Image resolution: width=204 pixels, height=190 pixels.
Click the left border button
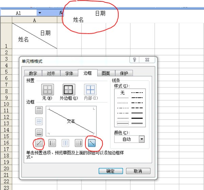pyautogui.click(x=53, y=143)
